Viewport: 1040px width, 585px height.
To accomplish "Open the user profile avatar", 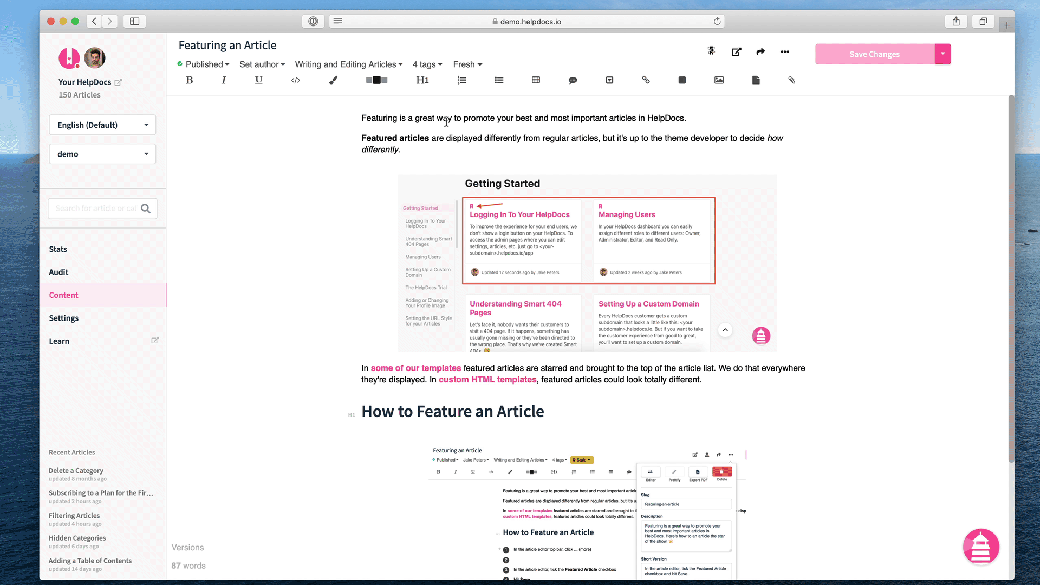I will pyautogui.click(x=95, y=58).
